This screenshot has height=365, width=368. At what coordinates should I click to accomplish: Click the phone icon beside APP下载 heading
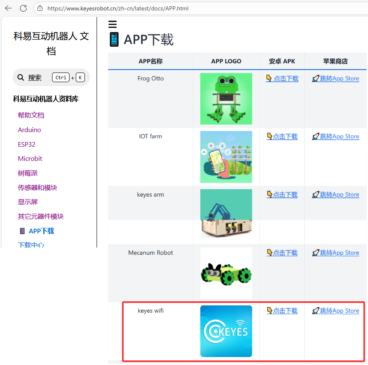[x=114, y=40]
